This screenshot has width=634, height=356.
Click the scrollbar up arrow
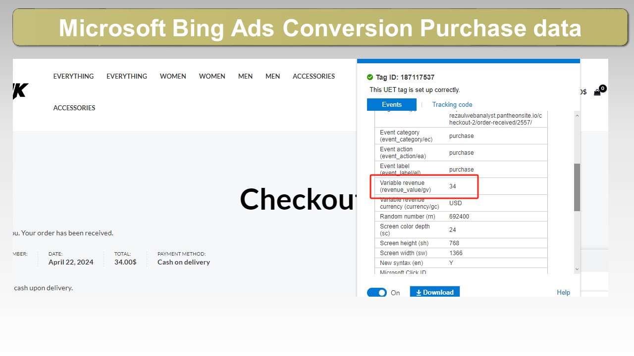577,115
